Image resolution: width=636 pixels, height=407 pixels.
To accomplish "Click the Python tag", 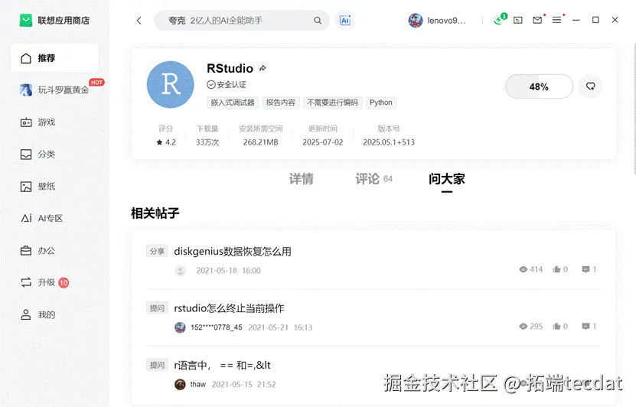I will pos(381,103).
